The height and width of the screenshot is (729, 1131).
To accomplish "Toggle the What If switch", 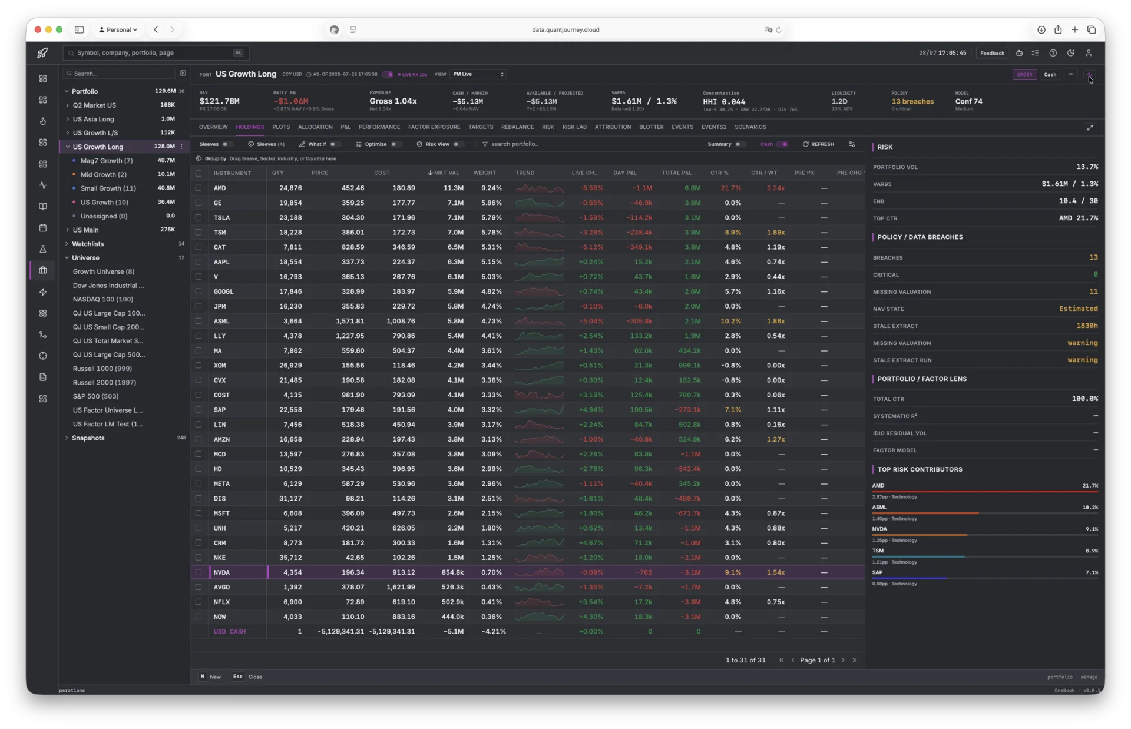I will [x=334, y=144].
